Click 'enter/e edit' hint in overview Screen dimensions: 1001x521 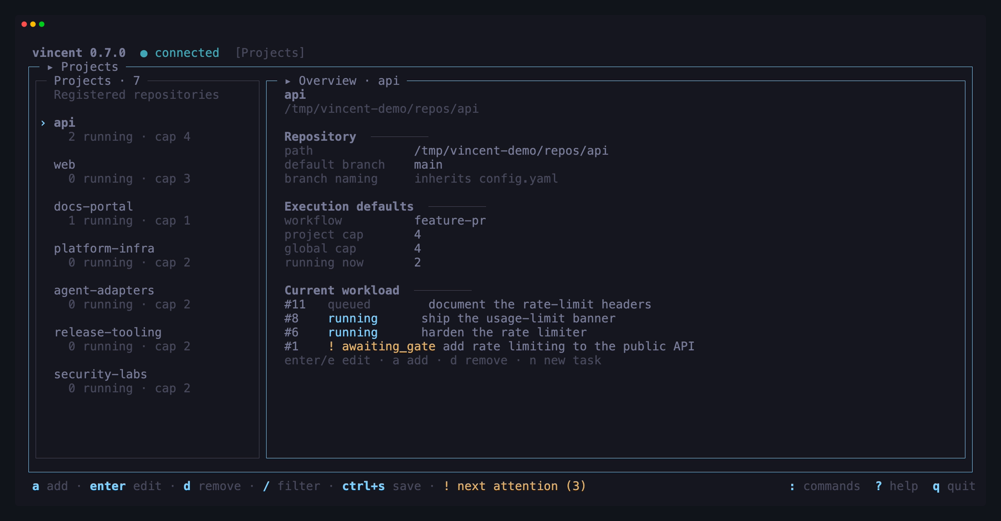pos(327,360)
